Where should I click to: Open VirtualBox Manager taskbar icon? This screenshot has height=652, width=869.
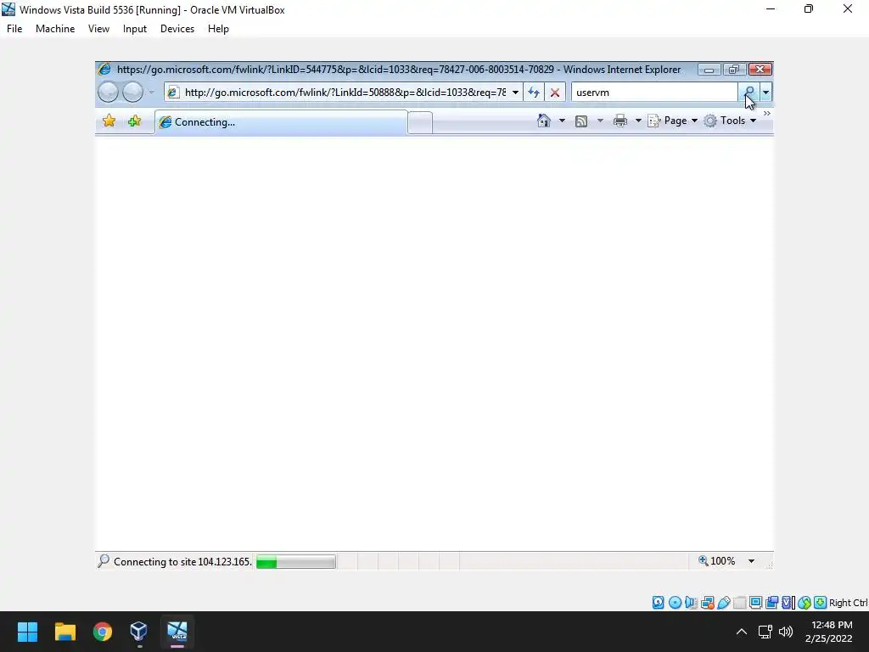click(x=138, y=632)
